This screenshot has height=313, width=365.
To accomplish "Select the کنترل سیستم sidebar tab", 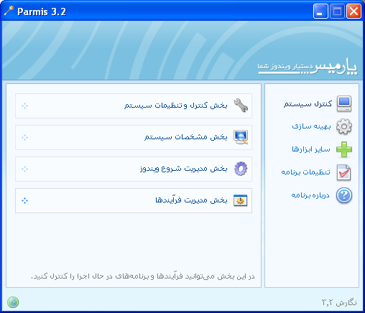I will 318,103.
